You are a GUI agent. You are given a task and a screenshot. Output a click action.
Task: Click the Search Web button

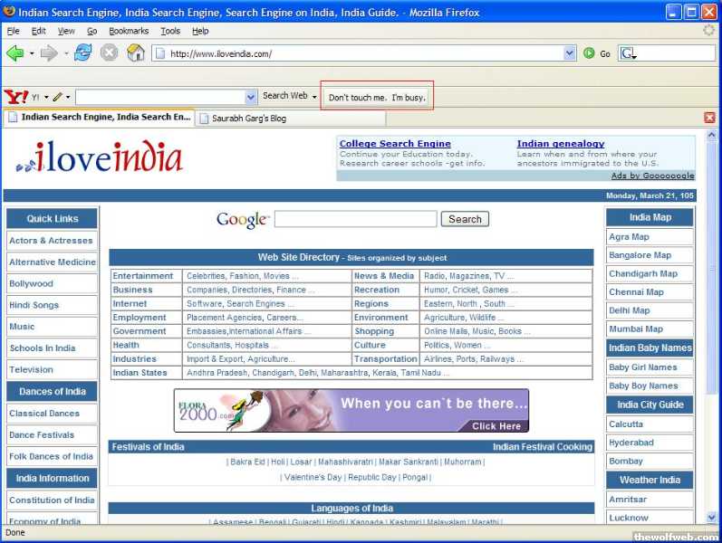coord(285,96)
